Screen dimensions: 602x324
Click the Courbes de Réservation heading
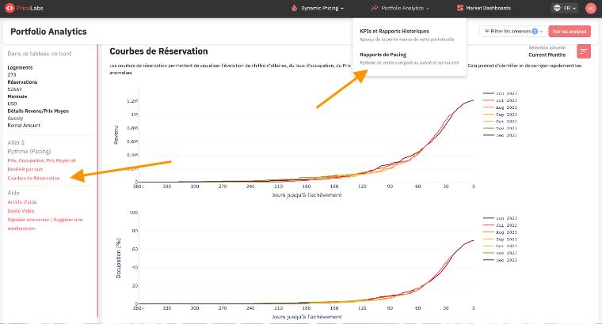[158, 51]
